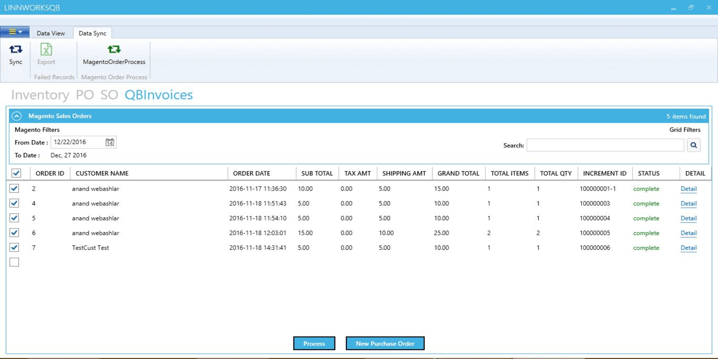
Task: Collapse the Magento Sales Orders panel
Action: (17, 116)
